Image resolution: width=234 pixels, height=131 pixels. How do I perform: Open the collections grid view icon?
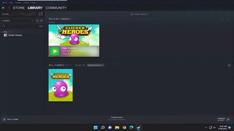coord(41,14)
